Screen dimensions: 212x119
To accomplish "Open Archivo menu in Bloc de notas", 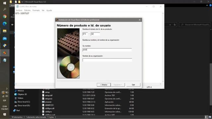I will click(19, 10).
